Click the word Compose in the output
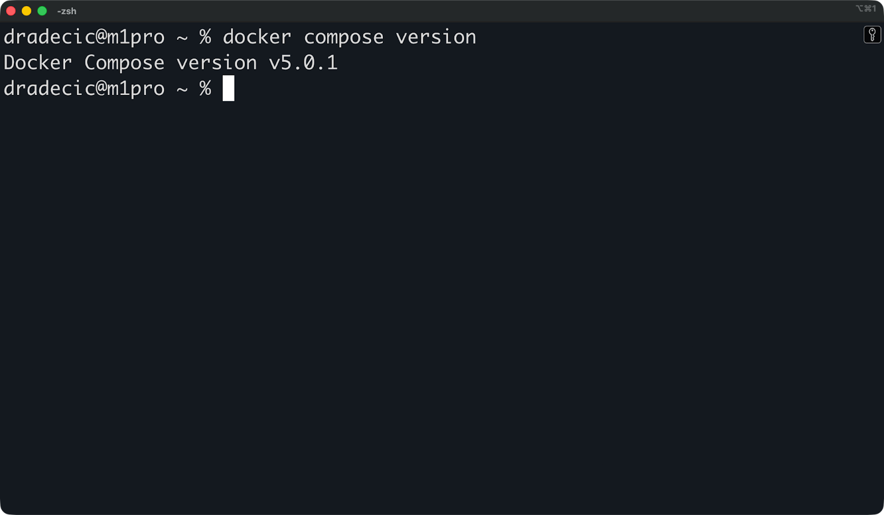This screenshot has height=515, width=884. pos(124,62)
